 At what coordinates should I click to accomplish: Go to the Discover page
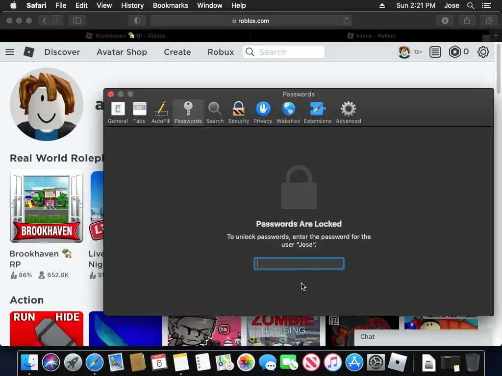(62, 52)
